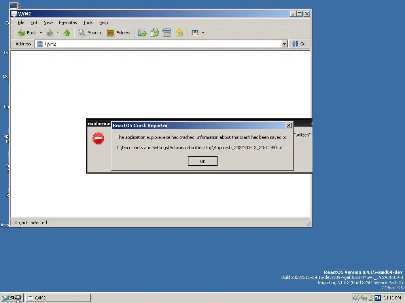Image resolution: width=405 pixels, height=303 pixels.
Task: Open the File menu
Action: point(21,22)
